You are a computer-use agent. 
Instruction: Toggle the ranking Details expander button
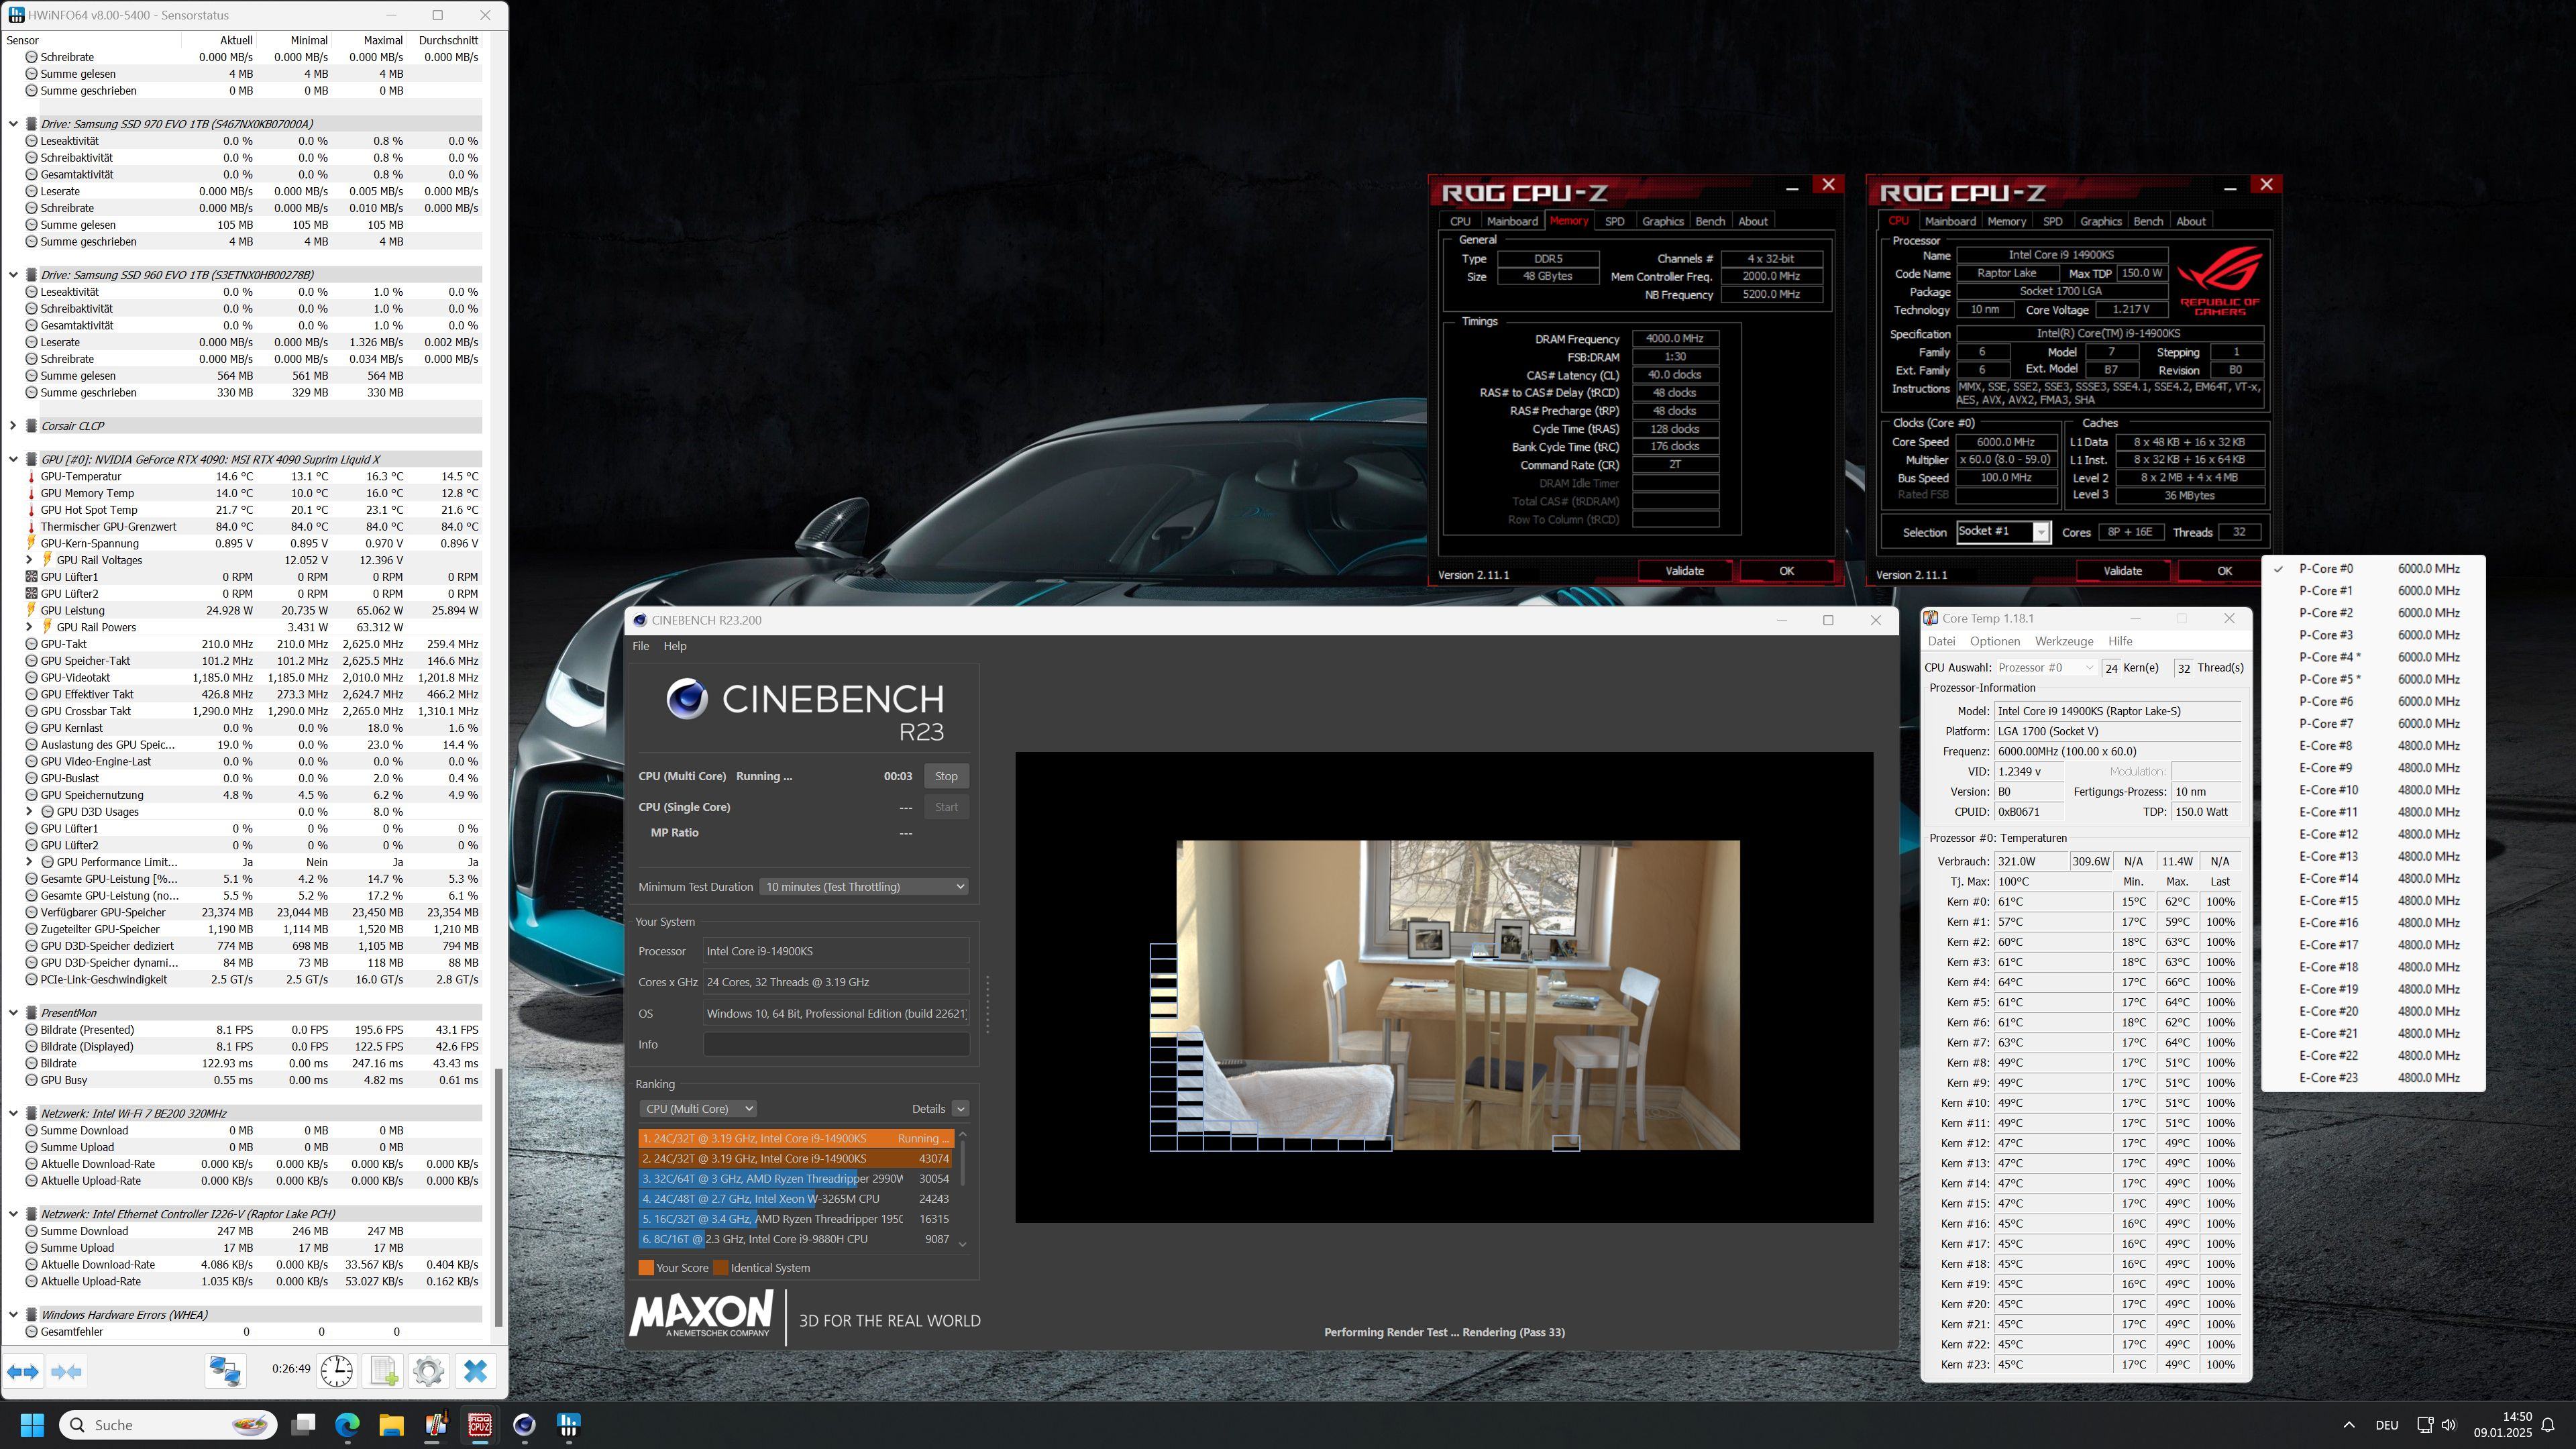coord(960,1109)
